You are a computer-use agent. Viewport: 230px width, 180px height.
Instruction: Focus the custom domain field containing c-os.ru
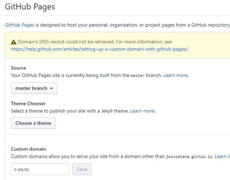(40, 169)
